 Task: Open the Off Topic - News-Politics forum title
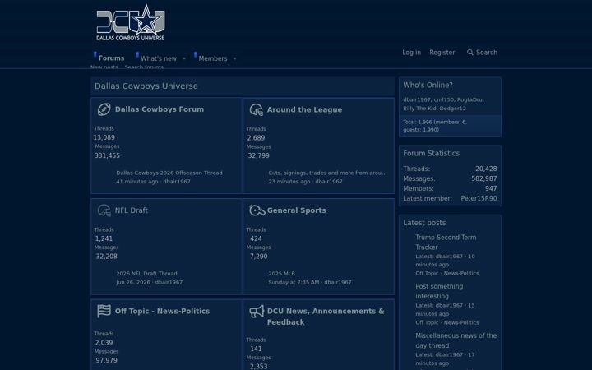tap(162, 311)
